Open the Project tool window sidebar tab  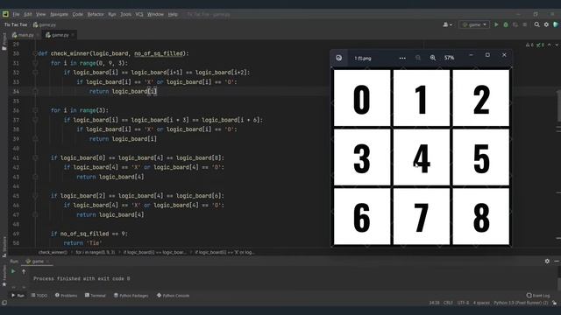tap(4, 41)
